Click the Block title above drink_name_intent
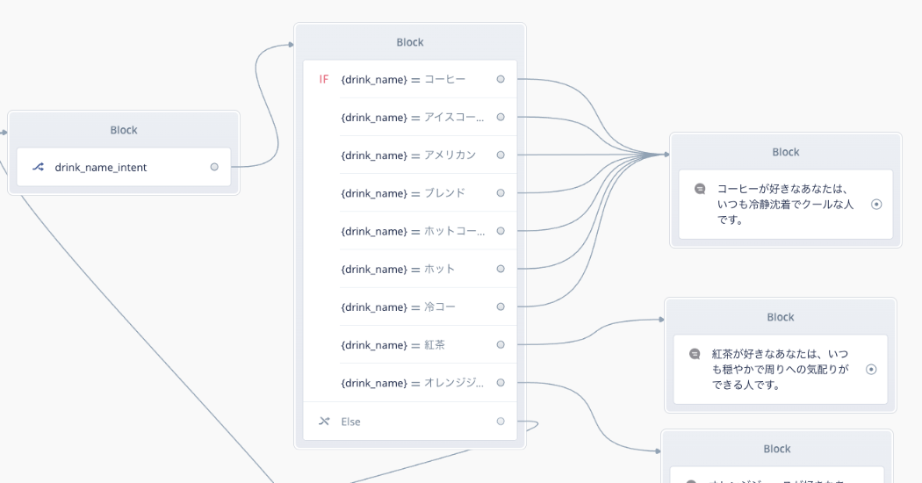 tap(124, 130)
